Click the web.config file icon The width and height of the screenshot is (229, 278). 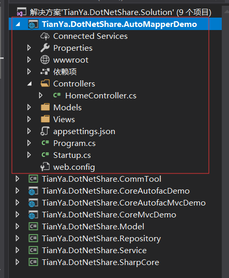(45, 167)
